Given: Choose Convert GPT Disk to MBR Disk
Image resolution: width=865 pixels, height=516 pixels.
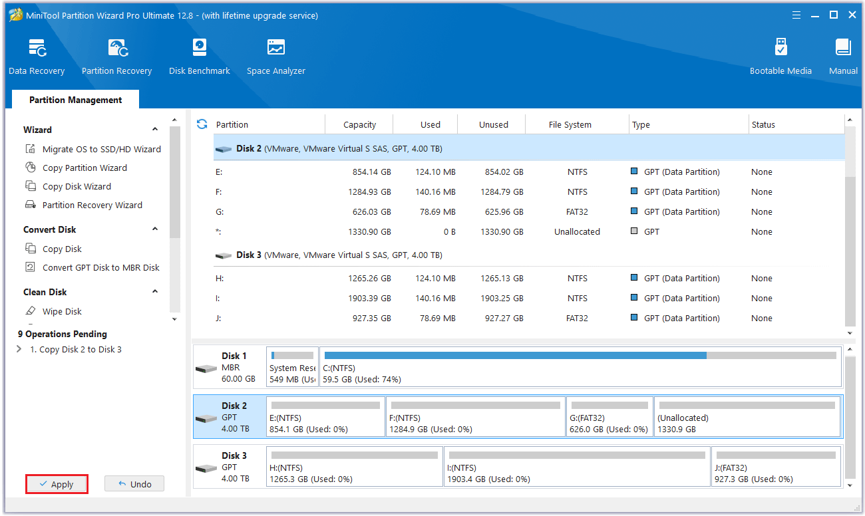Looking at the screenshot, I should 101,267.
